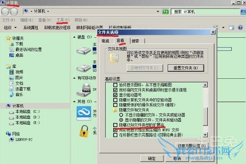Select 本地磁盘 (D:) in sidebar
The image size is (246, 164).
(x=24, y=117)
